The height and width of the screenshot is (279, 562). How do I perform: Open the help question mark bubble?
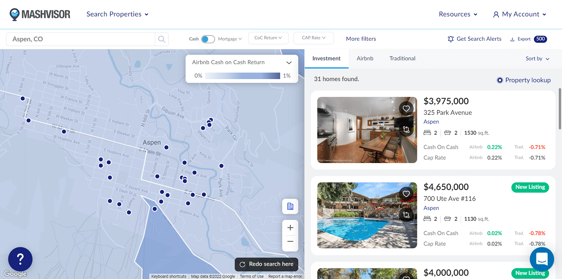(x=20, y=259)
